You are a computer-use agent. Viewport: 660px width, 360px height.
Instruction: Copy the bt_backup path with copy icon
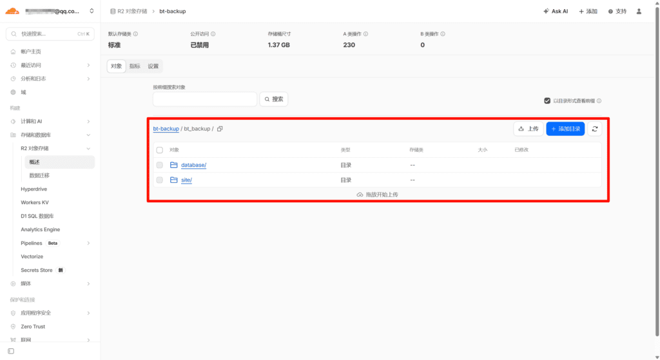pyautogui.click(x=220, y=129)
